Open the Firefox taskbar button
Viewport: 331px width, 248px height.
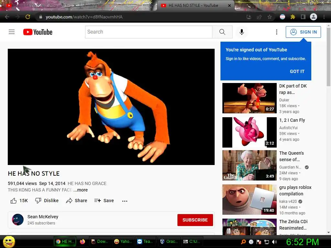tap(82, 242)
